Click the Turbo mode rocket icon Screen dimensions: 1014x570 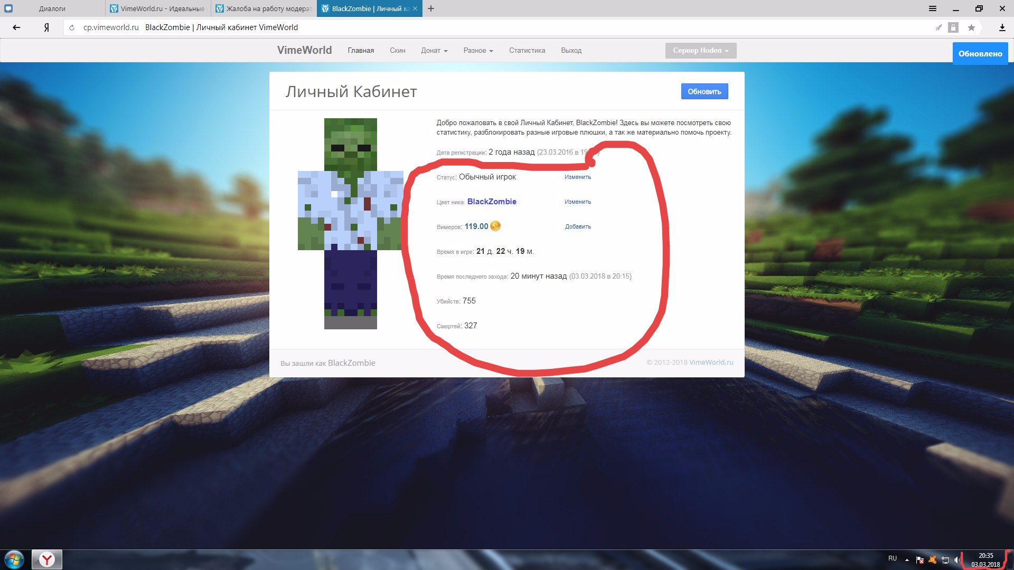point(938,27)
